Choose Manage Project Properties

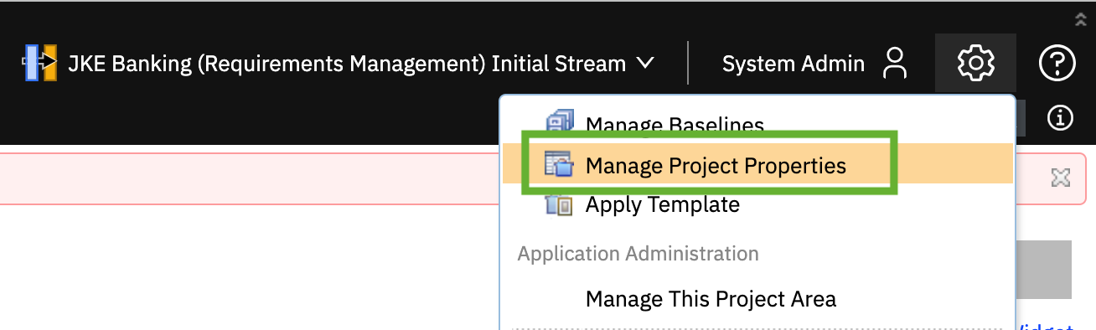point(758,166)
